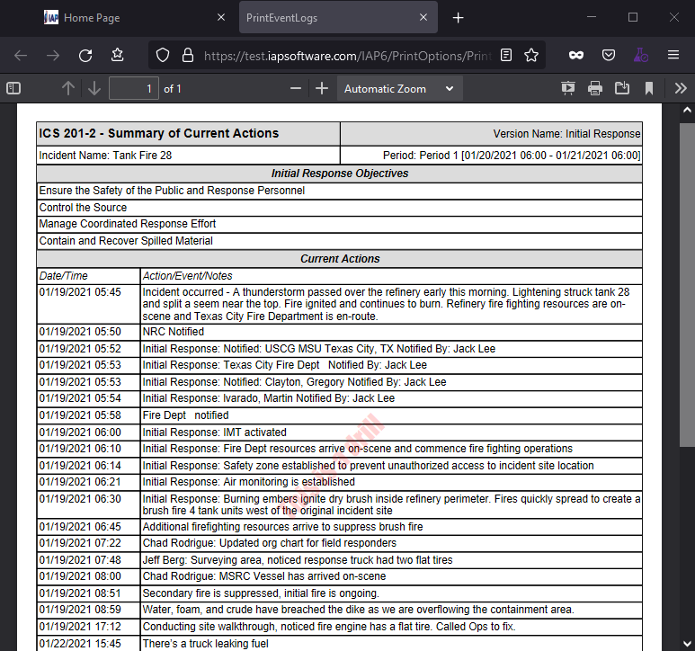Click the 'Current Actions' section header
This screenshot has width=695, height=651.
click(x=340, y=259)
